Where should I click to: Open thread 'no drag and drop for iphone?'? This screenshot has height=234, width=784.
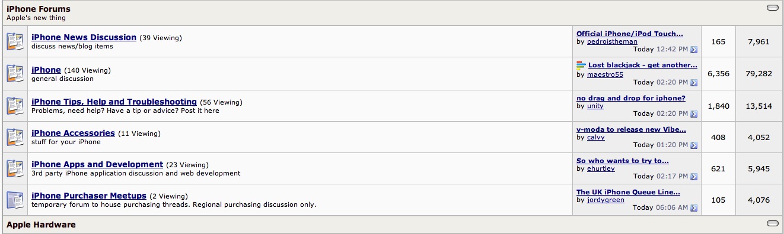631,98
